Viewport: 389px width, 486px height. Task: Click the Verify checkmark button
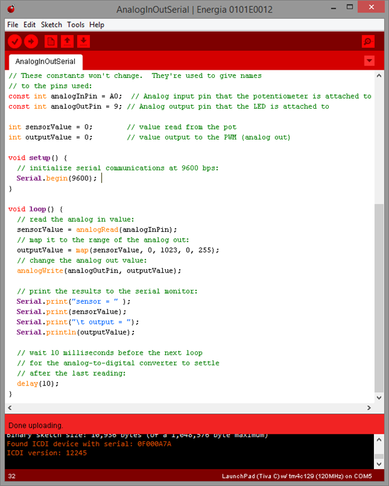14,41
